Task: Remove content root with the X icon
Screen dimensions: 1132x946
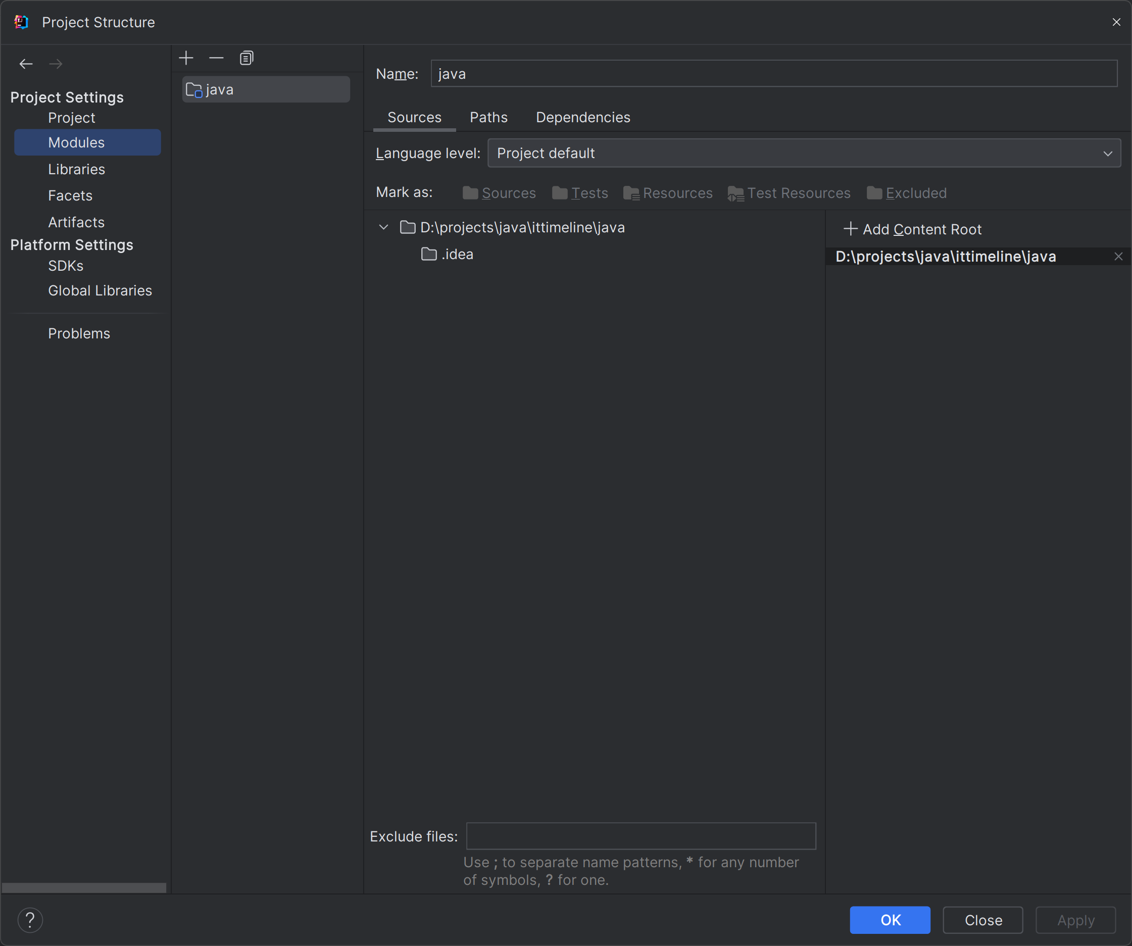Action: tap(1118, 257)
